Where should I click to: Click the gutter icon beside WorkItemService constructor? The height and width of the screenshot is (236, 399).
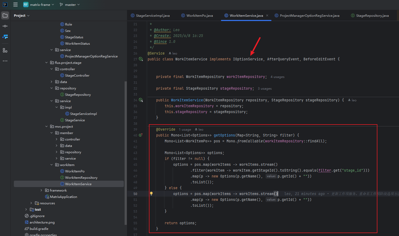141,100
